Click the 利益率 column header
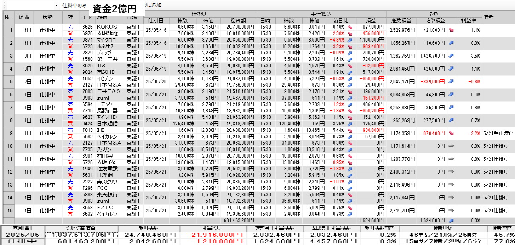The image size is (515, 245). click(469, 21)
